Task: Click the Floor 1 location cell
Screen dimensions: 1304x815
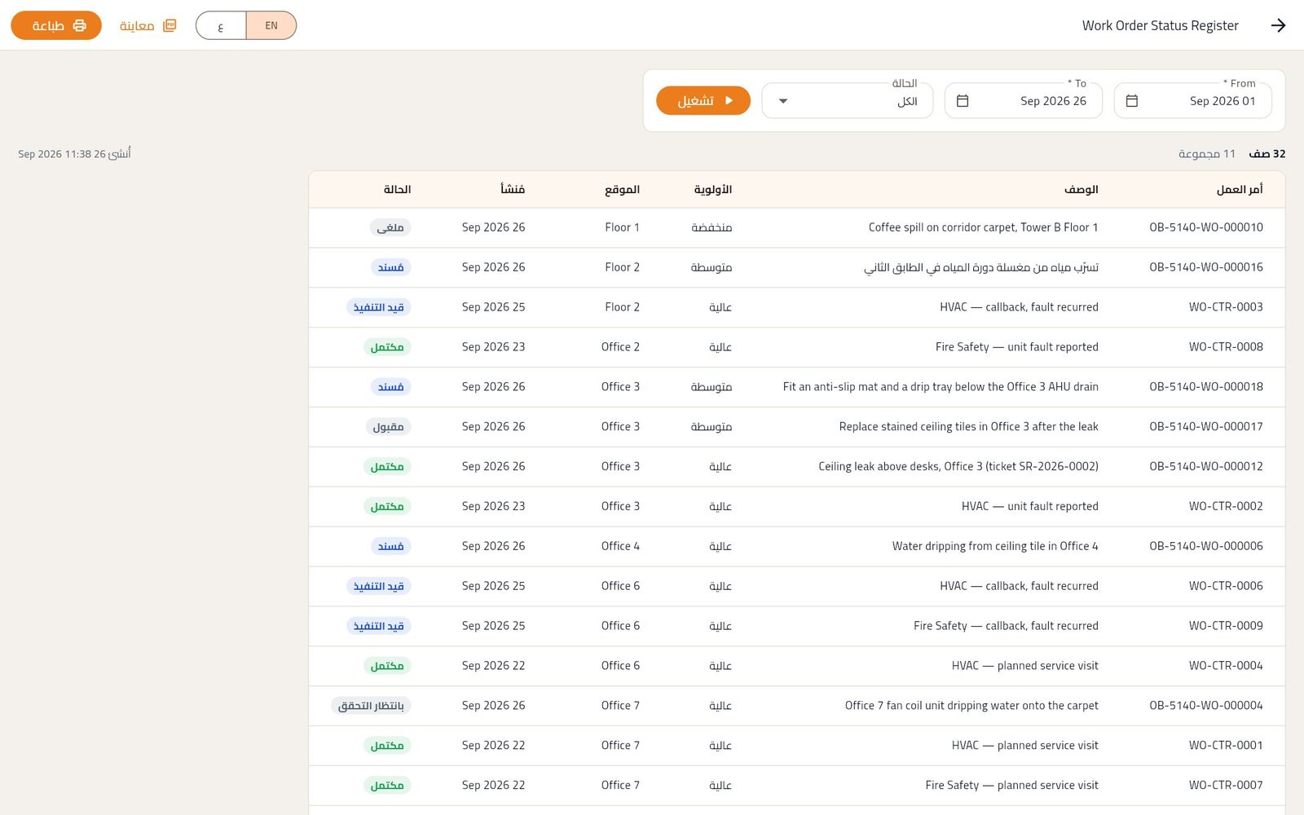Action: point(623,227)
